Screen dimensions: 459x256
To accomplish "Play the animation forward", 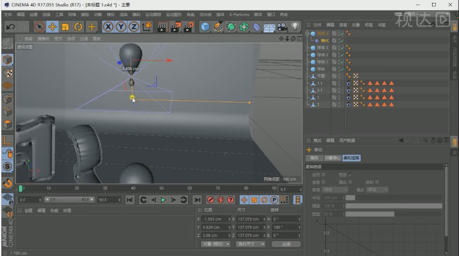I will click(163, 200).
